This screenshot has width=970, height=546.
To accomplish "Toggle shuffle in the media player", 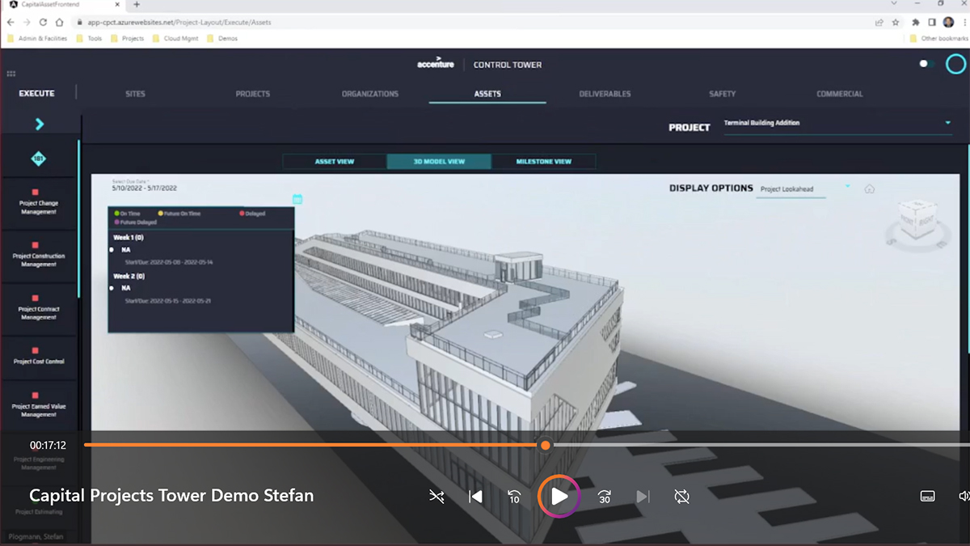I will point(436,497).
